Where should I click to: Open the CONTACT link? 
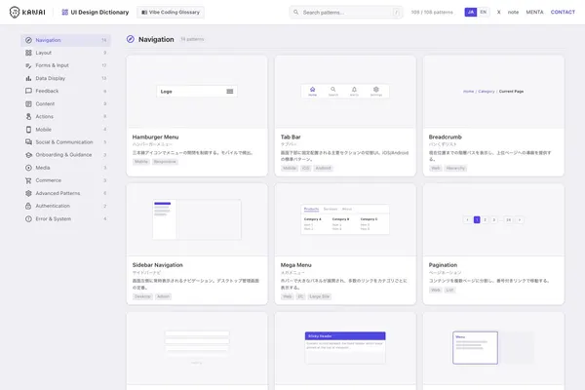(563, 13)
